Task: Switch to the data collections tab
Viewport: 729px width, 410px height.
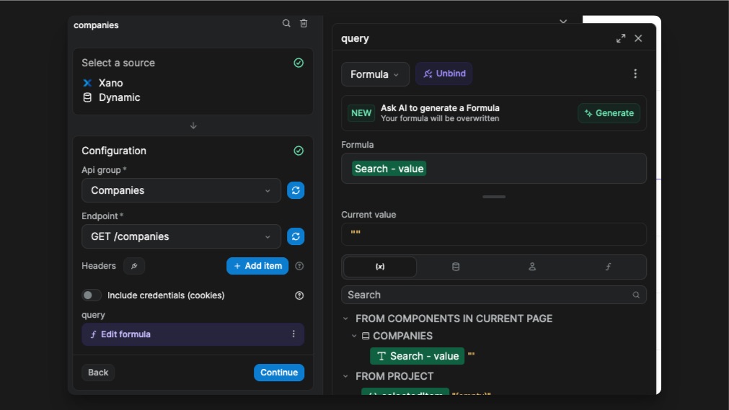Action: (456, 267)
